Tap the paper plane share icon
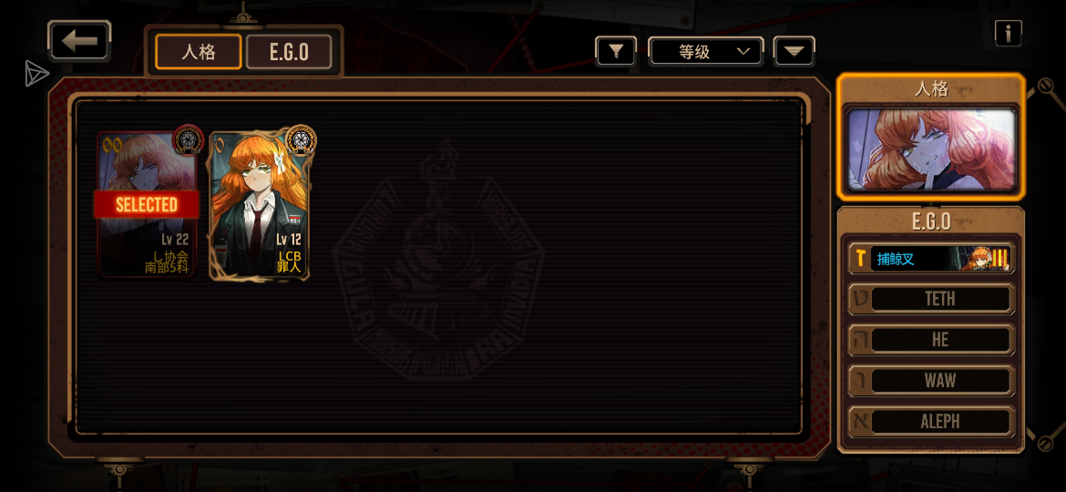Viewport: 1066px width, 492px height. click(36, 73)
